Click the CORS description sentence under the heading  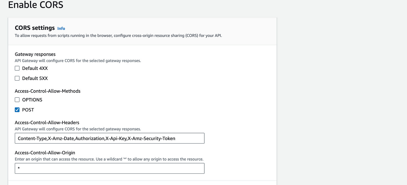click(x=118, y=36)
